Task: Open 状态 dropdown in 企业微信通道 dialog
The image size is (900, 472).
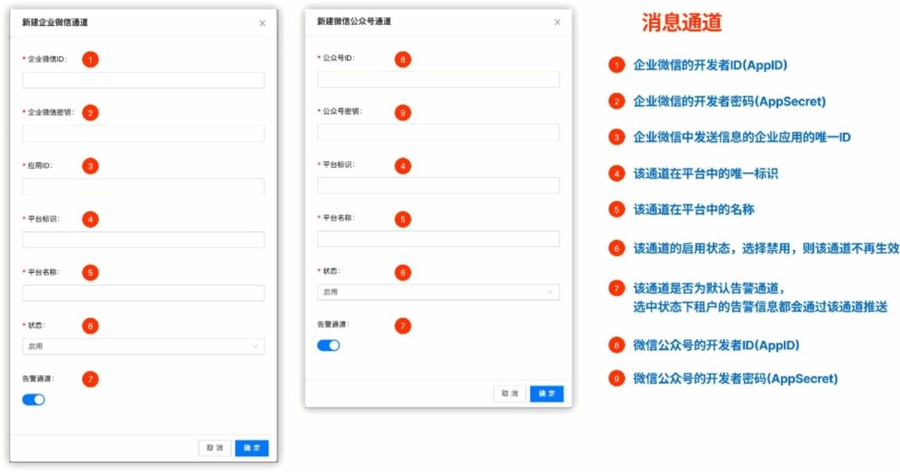Action: pos(143,346)
